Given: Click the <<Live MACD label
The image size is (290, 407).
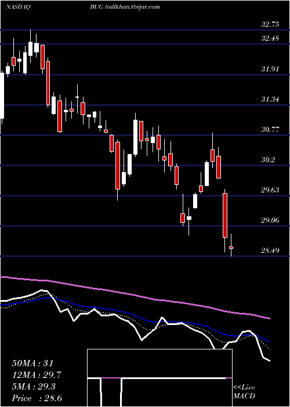Looking at the screenshot, I should 244,392.
